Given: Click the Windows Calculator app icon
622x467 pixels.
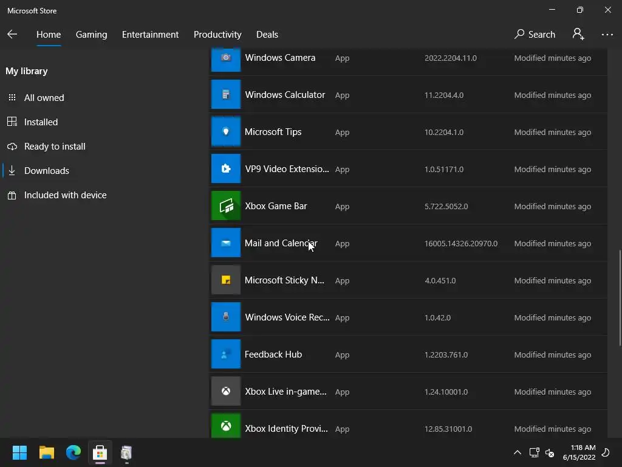Looking at the screenshot, I should 226,94.
